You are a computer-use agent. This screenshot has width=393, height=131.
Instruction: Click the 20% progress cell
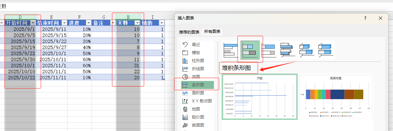point(79,35)
